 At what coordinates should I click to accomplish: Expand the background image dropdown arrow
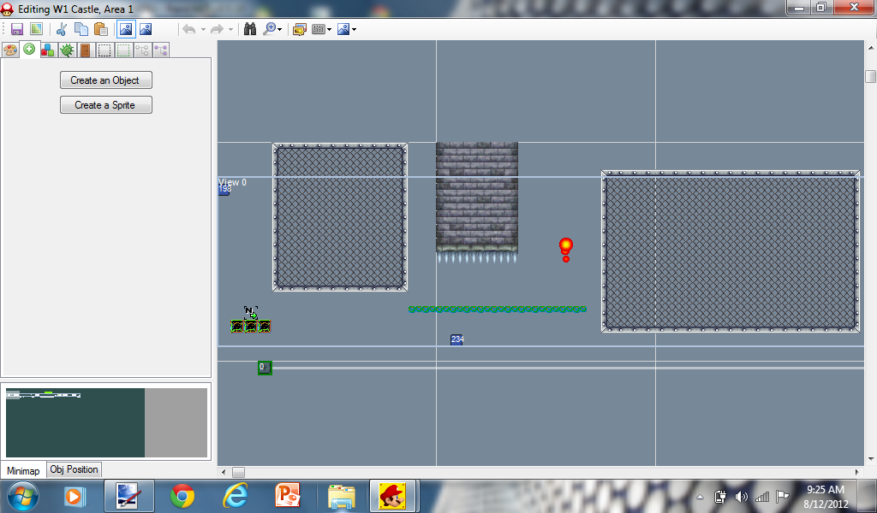[355, 29]
